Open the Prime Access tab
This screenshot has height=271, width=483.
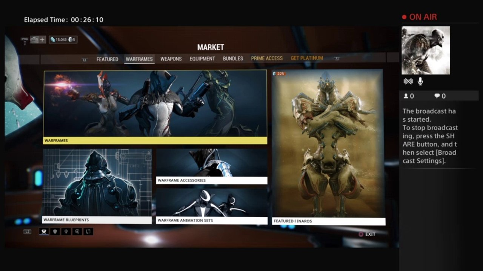(267, 58)
